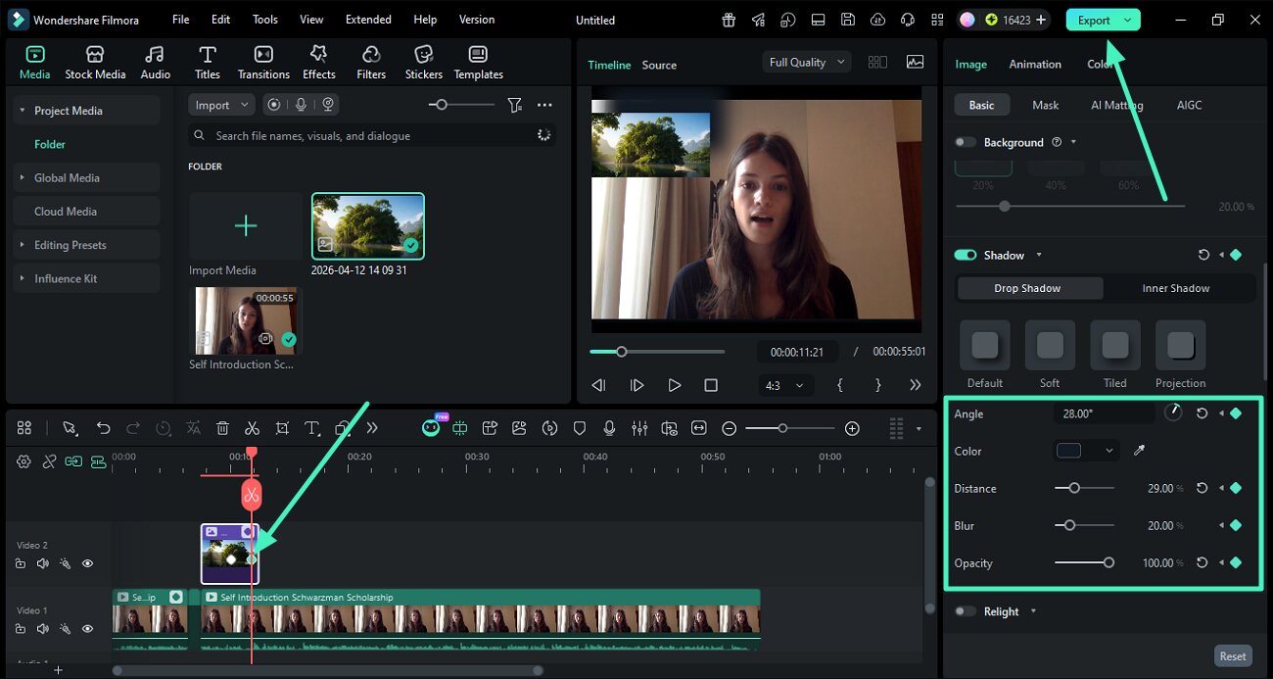Open the Import dropdown

click(x=221, y=105)
